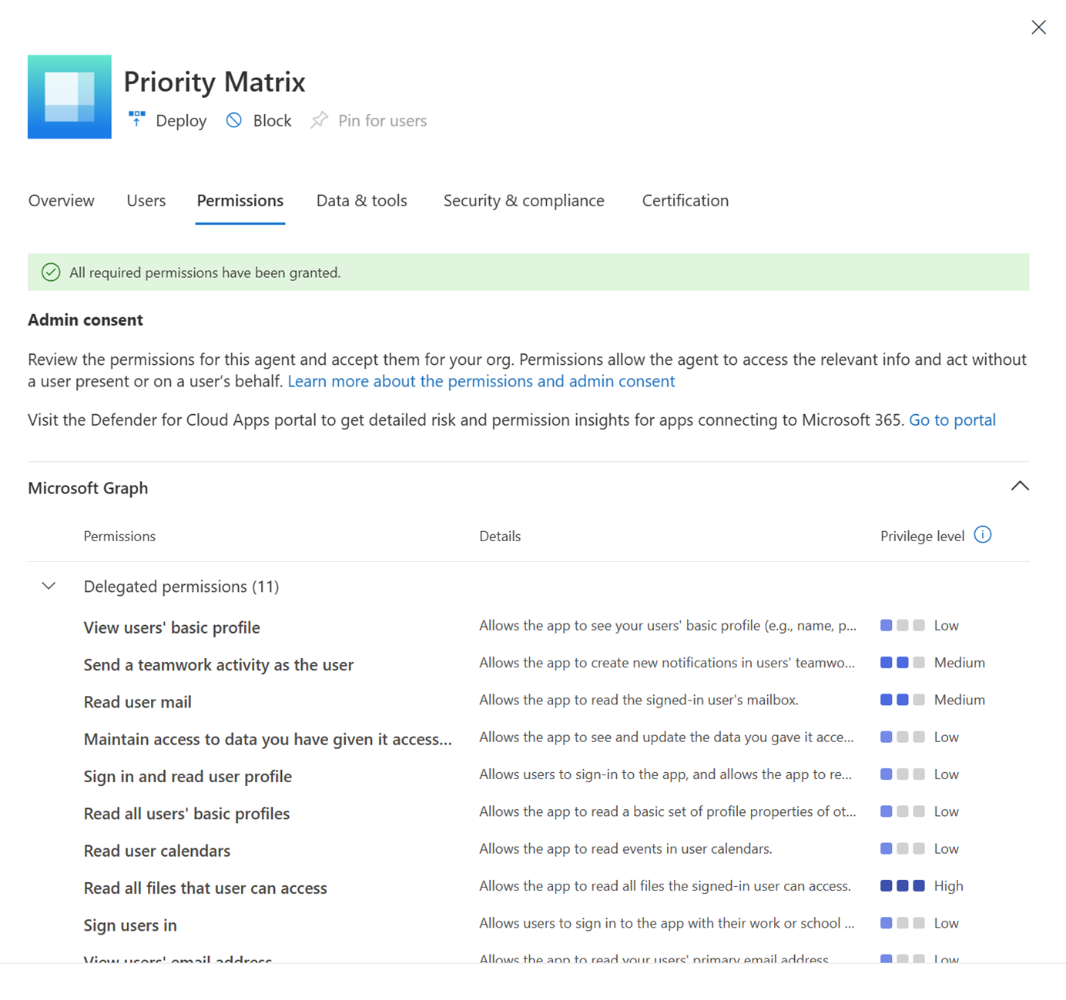Select the Read user calendars permission row
This screenshot has height=1000, width=1066.
[156, 850]
